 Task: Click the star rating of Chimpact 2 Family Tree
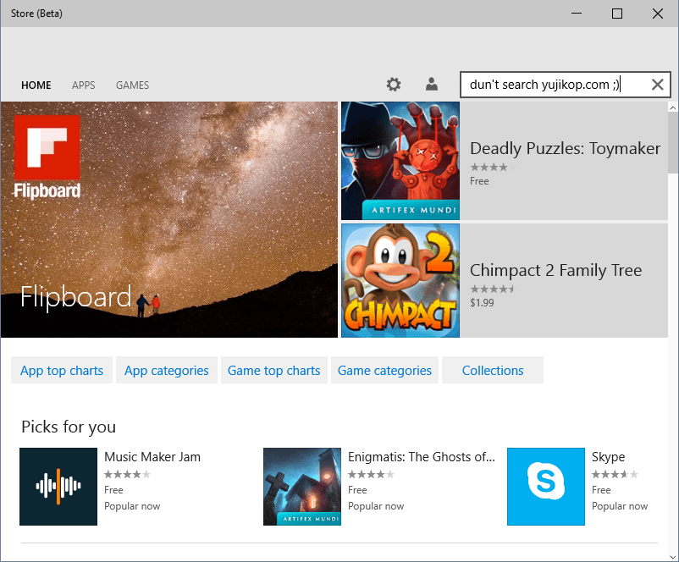(x=493, y=289)
